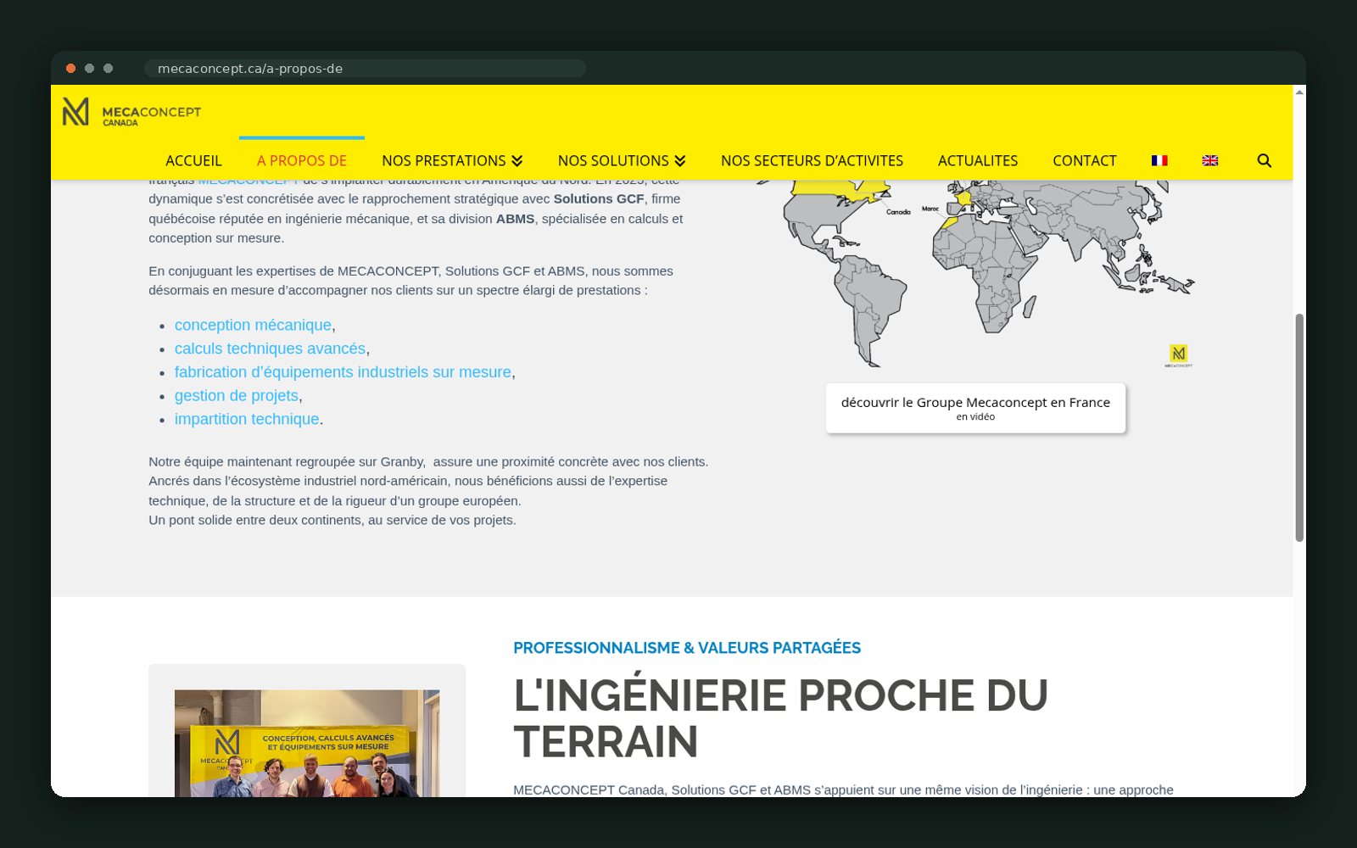1357x848 pixels.
Task: Expand the Nos Prestations chevron
Action: [x=517, y=161]
